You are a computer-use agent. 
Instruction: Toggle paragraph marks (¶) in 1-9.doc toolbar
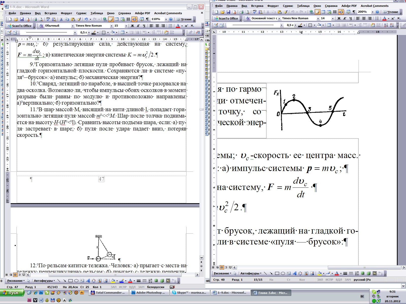tap(147, 19)
